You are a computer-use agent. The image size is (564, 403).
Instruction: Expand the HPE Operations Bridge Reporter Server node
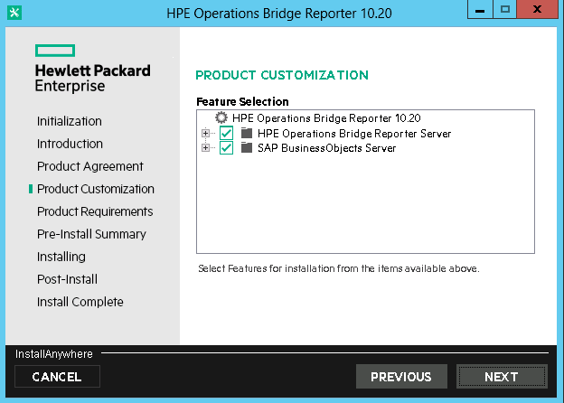point(206,134)
